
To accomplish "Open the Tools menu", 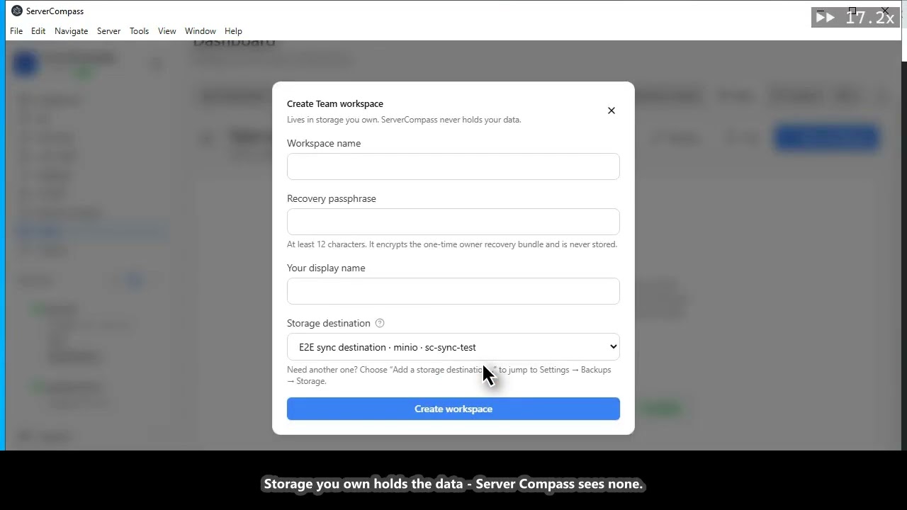I will (140, 31).
